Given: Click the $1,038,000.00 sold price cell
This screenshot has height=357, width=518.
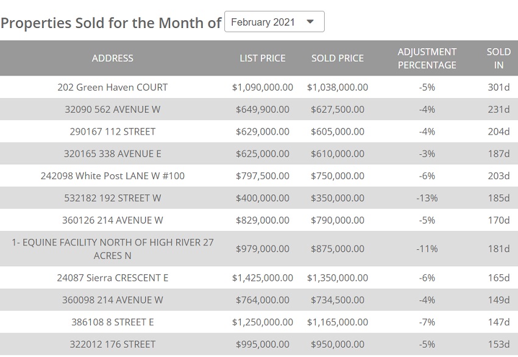Looking at the screenshot, I should click(x=337, y=87).
